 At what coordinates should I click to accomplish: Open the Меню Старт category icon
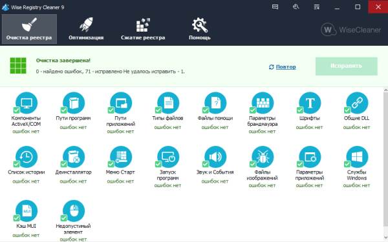tap(121, 157)
